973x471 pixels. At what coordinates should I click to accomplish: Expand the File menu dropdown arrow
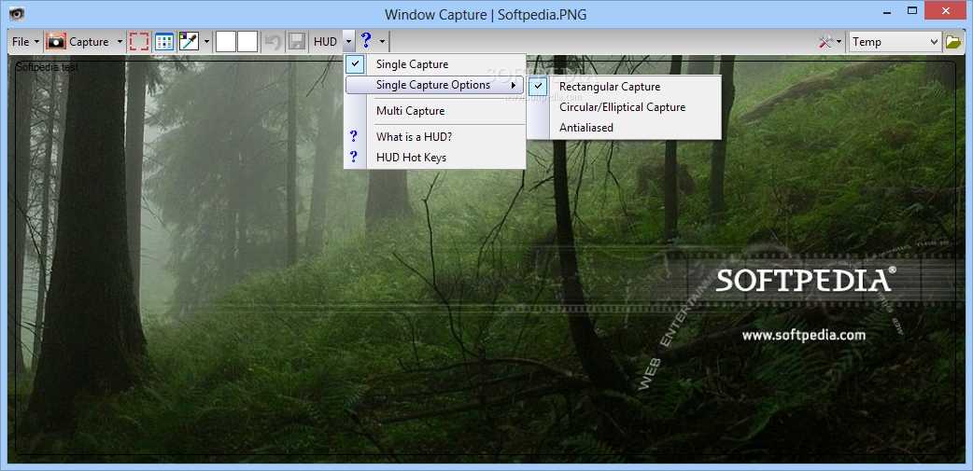point(36,42)
